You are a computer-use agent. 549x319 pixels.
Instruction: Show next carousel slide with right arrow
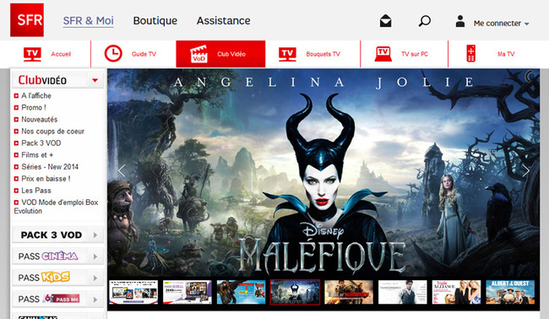click(x=525, y=170)
